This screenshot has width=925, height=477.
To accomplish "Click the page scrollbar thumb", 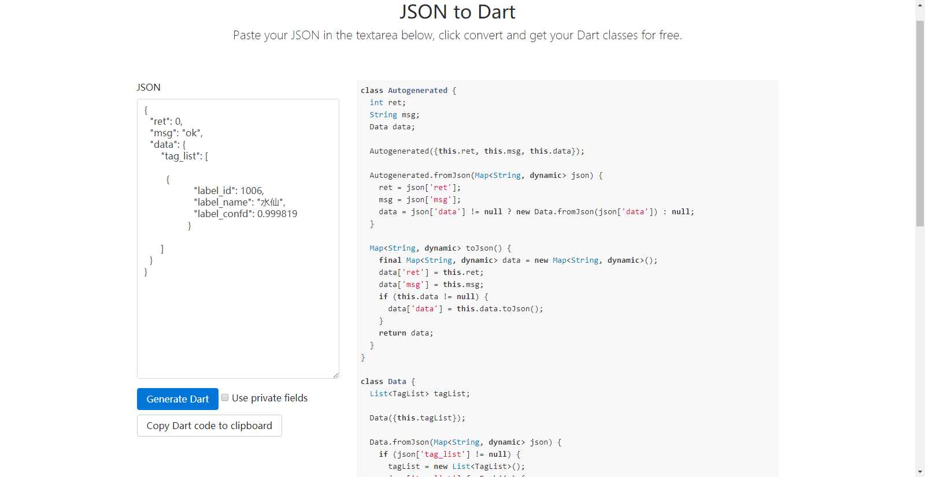I will [920, 123].
